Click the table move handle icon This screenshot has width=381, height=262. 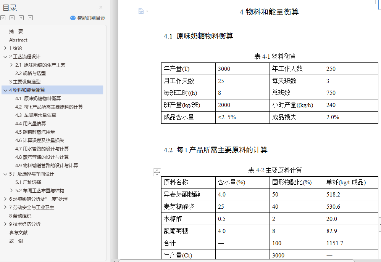[157, 173]
